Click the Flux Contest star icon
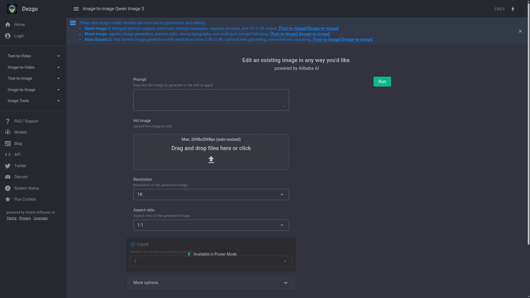Screen dimensions: 530x298 pyautogui.click(x=7, y=199)
